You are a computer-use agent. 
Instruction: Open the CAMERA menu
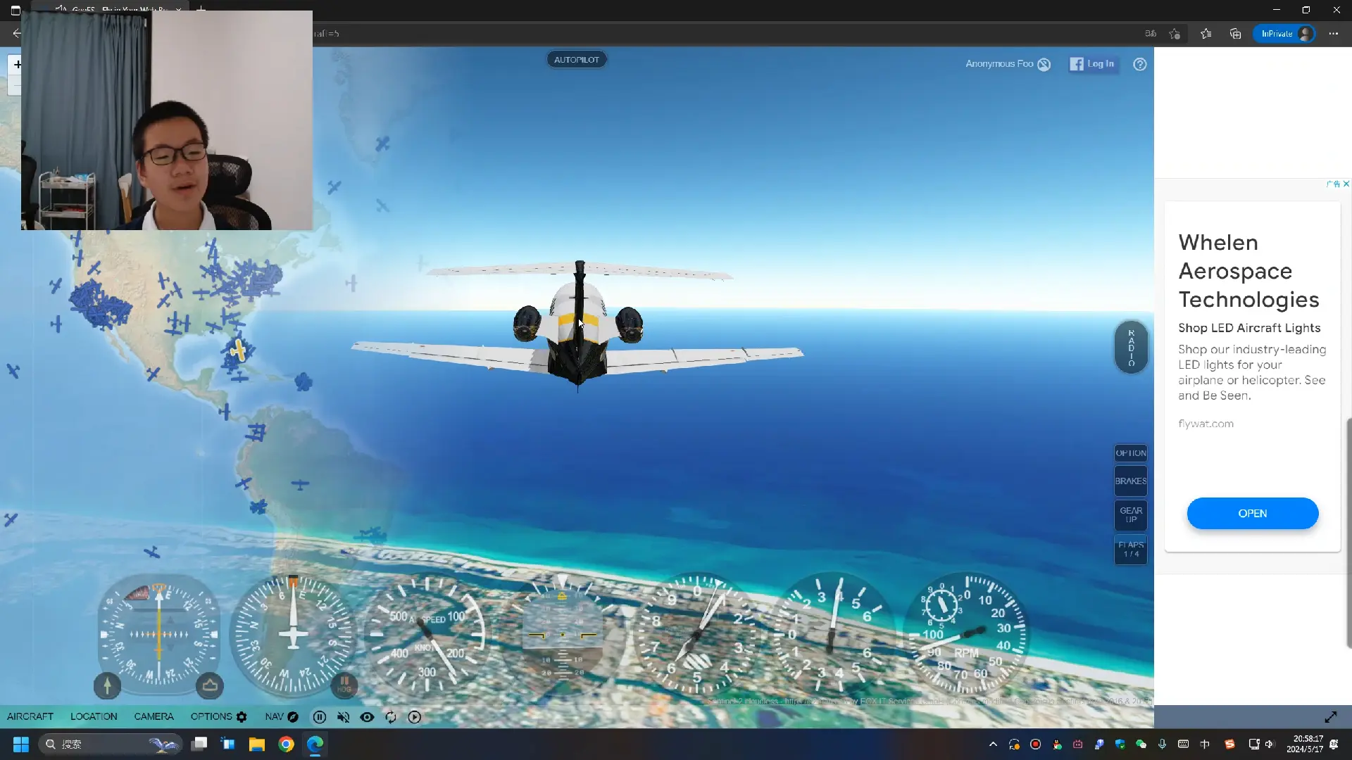tap(154, 716)
